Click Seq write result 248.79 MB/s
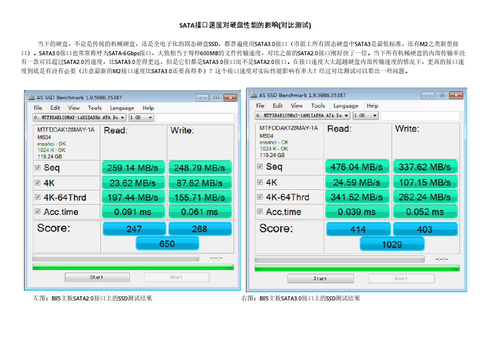This screenshot has width=490, height=347. pyautogui.click(x=199, y=168)
